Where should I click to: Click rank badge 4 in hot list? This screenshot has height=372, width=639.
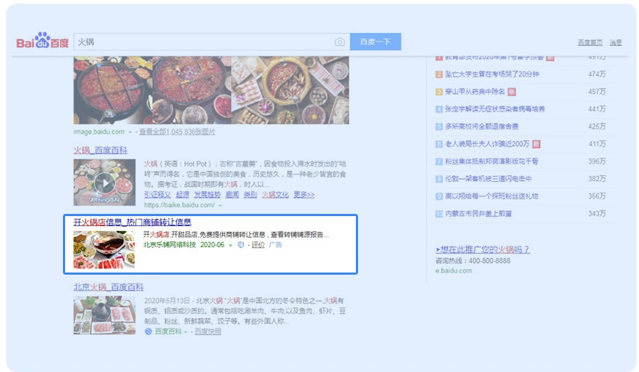point(439,109)
